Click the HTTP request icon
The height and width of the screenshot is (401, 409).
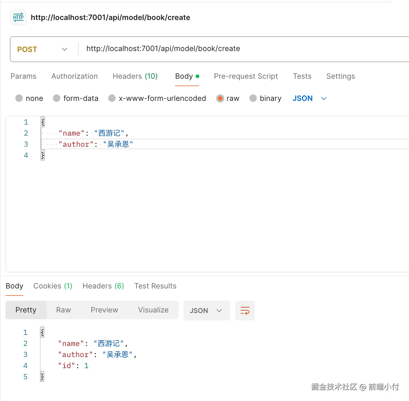tap(18, 17)
